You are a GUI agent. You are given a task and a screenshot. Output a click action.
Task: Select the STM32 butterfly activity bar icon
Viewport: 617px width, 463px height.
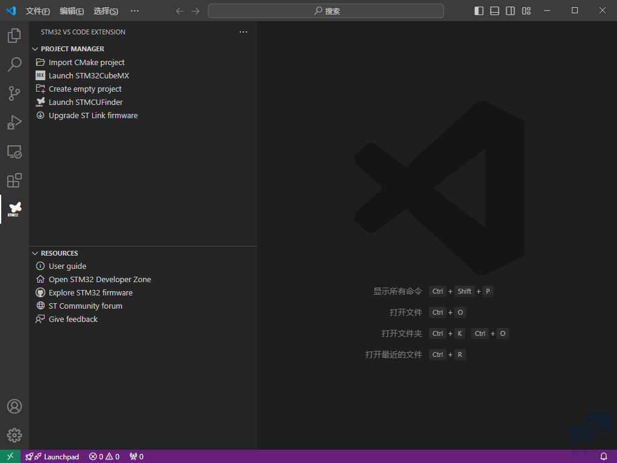14,209
